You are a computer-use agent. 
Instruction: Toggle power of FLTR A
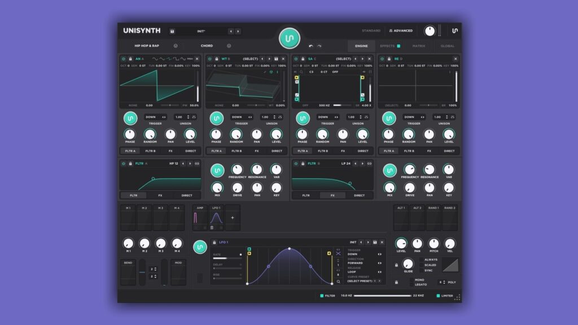point(124,164)
